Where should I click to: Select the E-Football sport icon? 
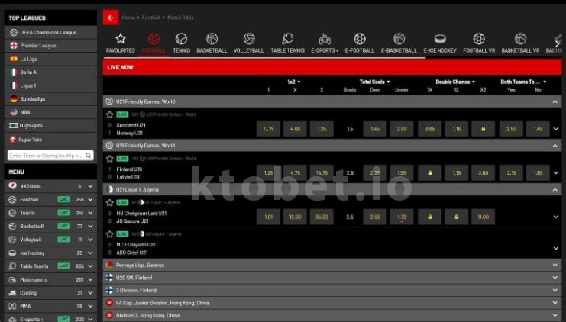[360, 39]
